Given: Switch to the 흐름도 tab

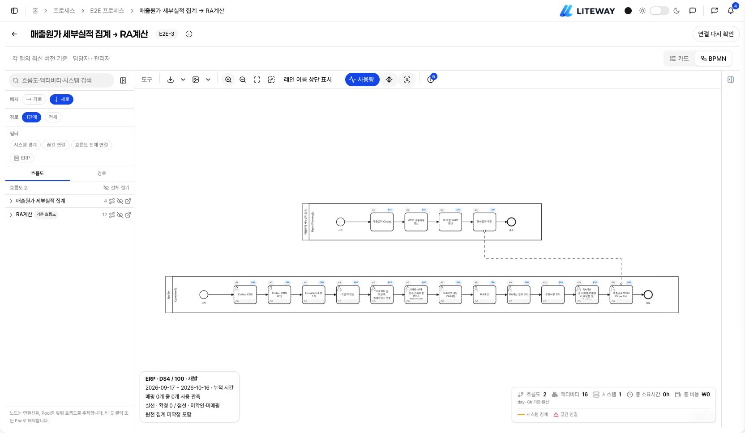Looking at the screenshot, I should [38, 173].
